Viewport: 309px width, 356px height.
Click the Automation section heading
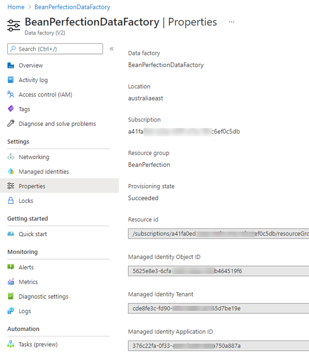point(23,329)
